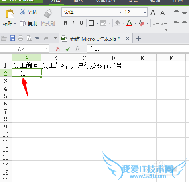Click the align left icon
Viewport: 189px width, 182px height.
(176, 23)
